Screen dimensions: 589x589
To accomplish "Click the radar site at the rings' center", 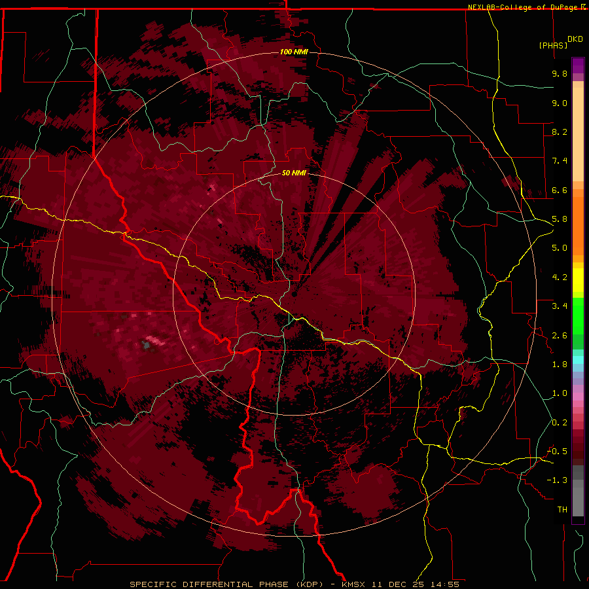I will [294, 294].
